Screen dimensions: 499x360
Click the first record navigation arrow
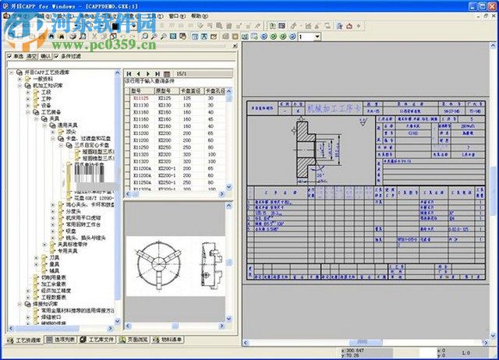point(129,74)
